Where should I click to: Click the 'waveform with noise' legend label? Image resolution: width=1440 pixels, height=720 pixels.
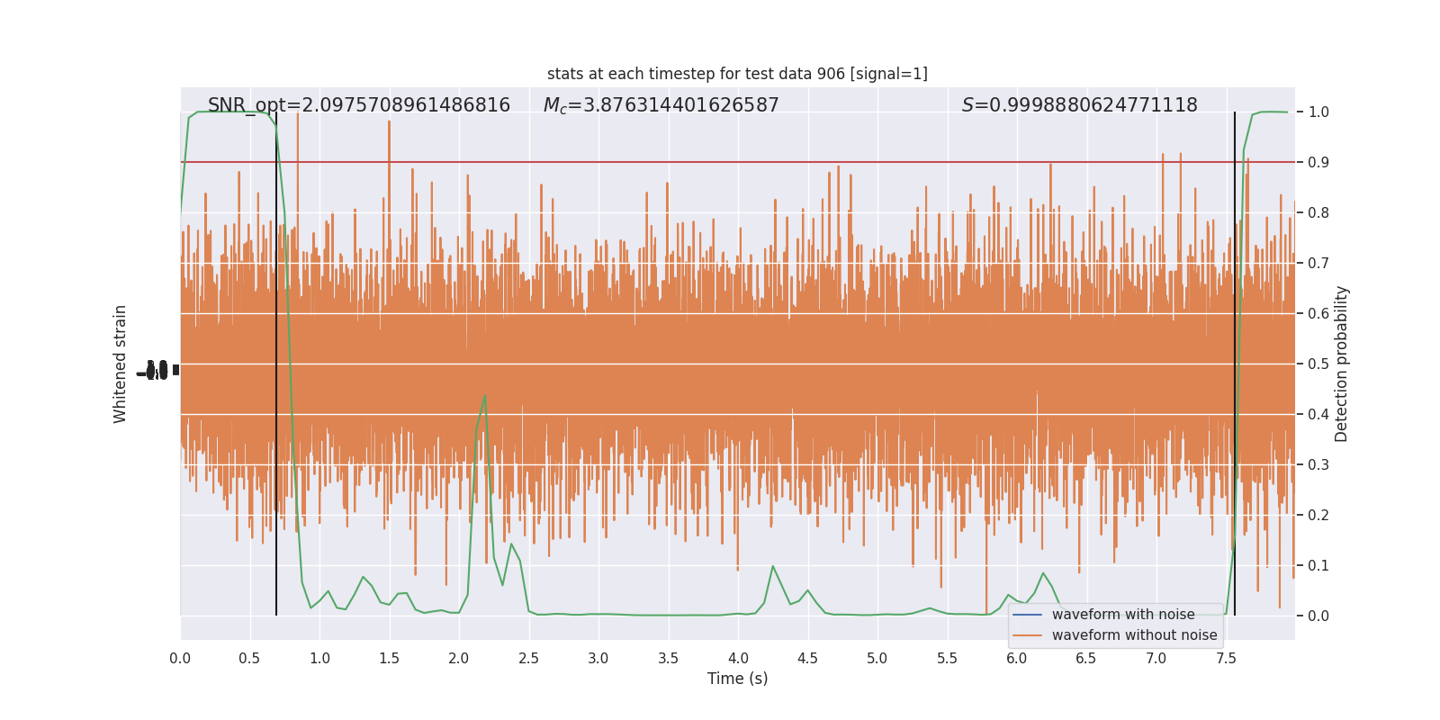(x=1123, y=615)
